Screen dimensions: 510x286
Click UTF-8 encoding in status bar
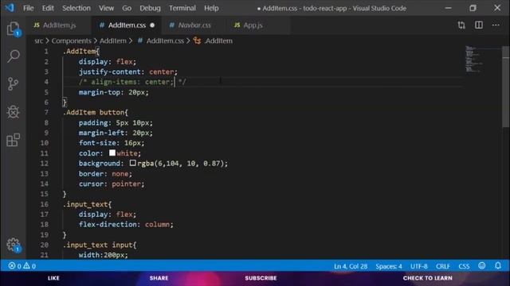419,266
